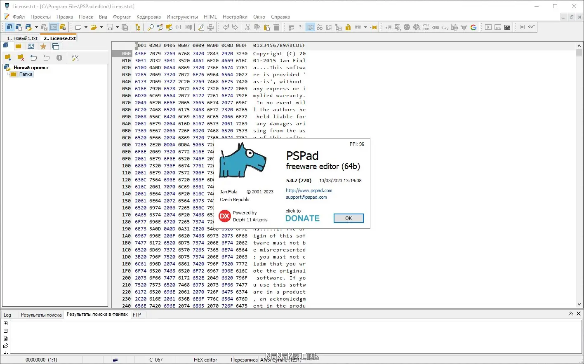Click the Undo arrow icon
The width and height of the screenshot is (584, 364).
[226, 27]
